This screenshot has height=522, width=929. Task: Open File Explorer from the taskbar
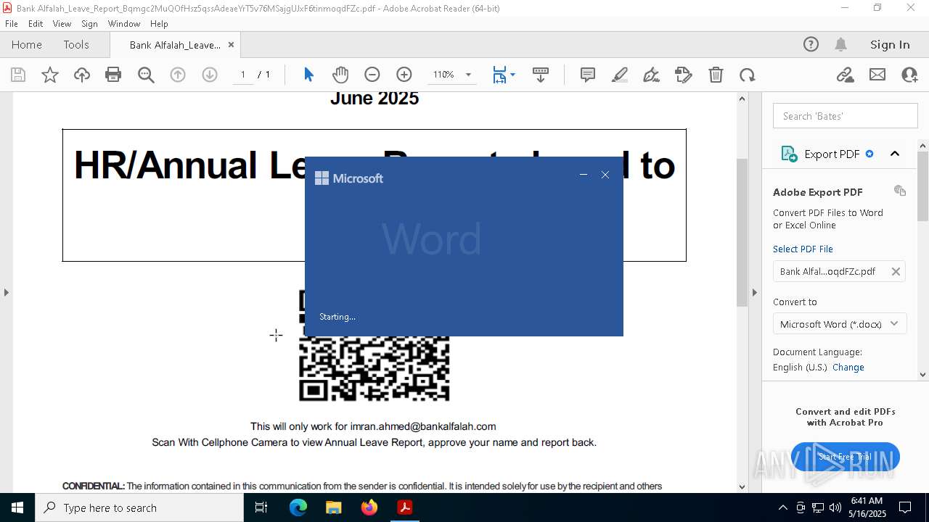[333, 507]
